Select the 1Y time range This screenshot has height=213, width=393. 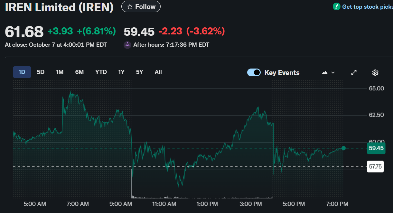[121, 72]
